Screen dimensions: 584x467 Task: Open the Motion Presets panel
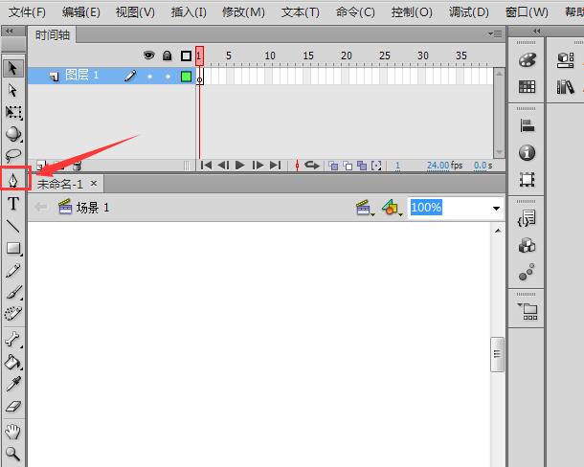click(x=527, y=272)
